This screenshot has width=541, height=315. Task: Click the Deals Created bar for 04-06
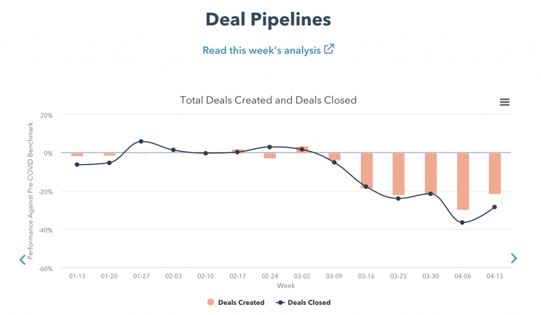pos(463,181)
